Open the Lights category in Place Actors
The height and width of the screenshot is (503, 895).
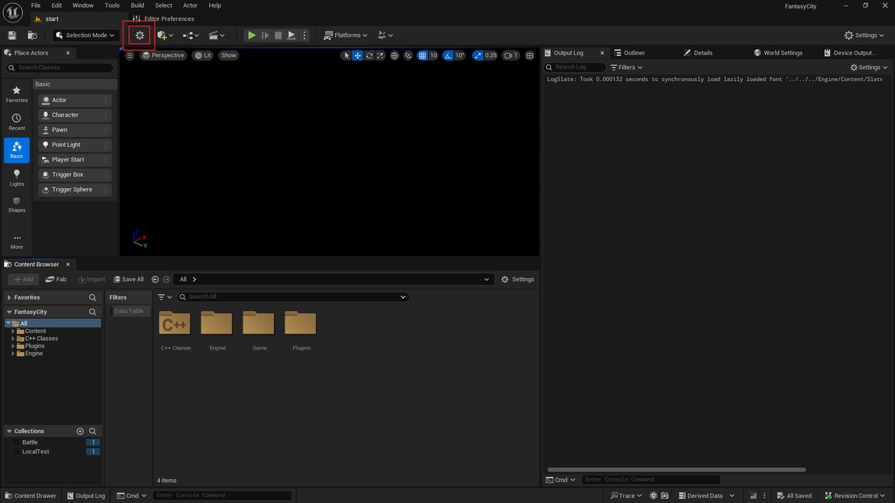click(x=17, y=177)
